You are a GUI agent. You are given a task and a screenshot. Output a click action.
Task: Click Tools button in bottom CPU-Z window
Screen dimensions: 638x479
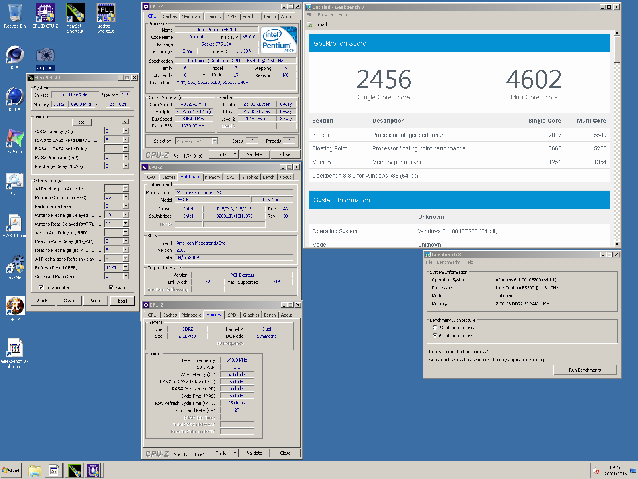pos(221,453)
